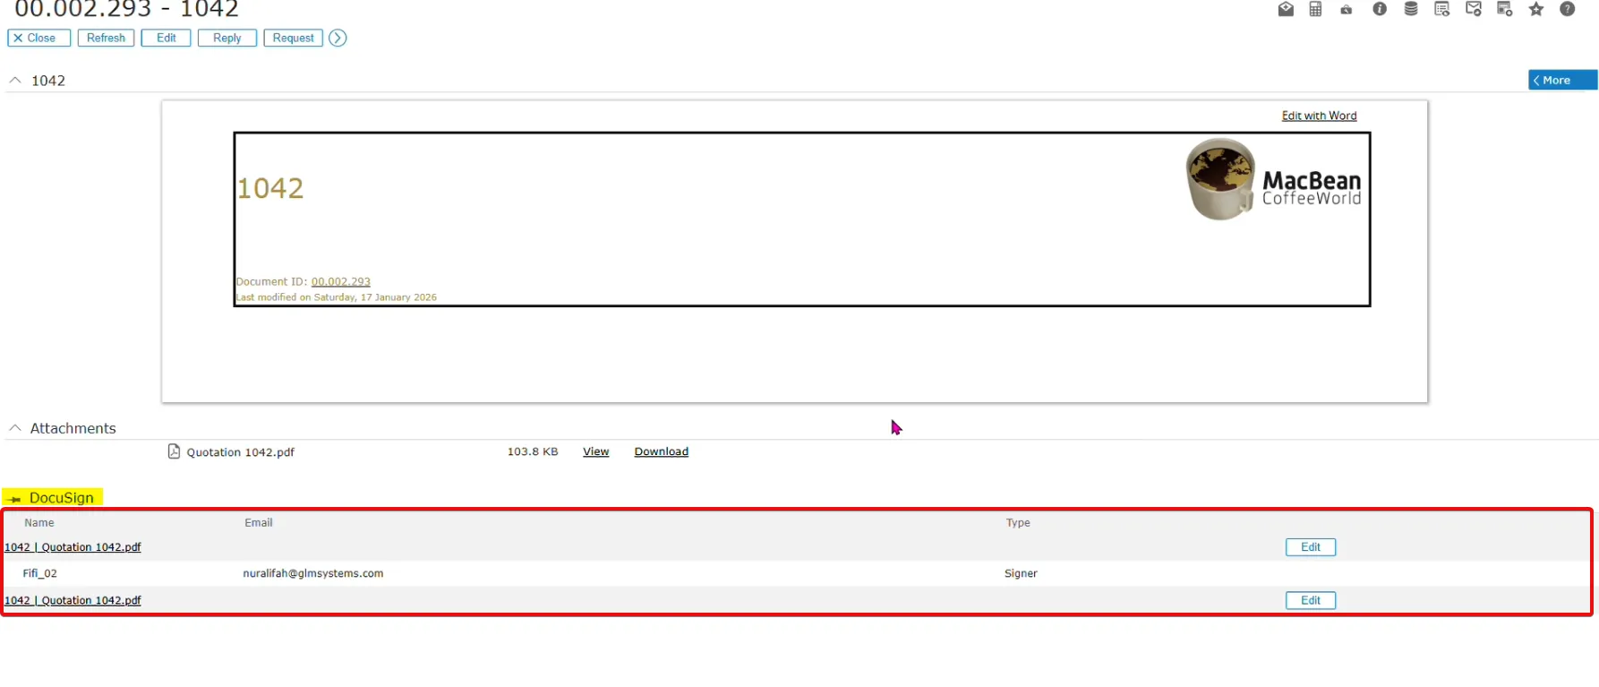Click the forward mail envelope icon
This screenshot has height=687, width=1599.
point(1474,9)
